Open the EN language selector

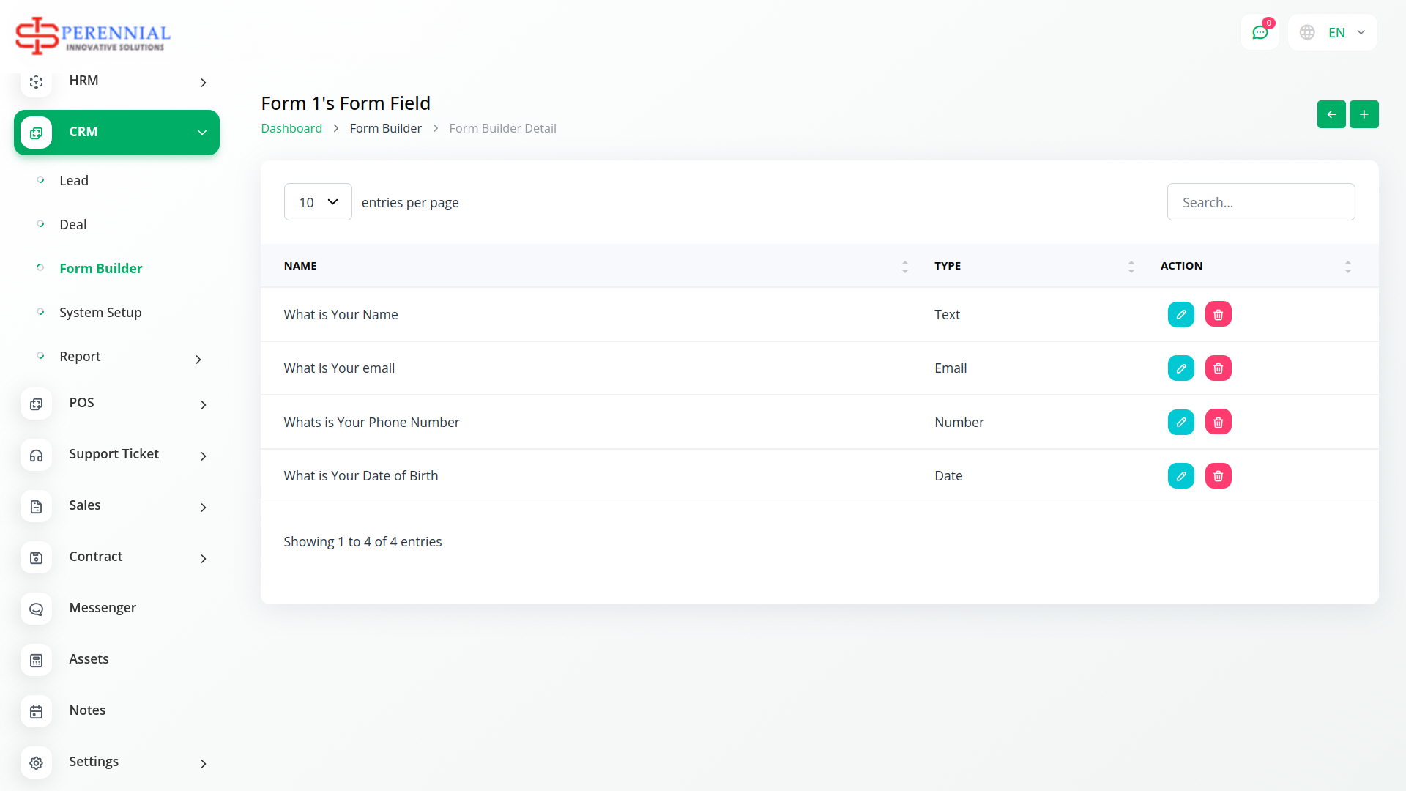(x=1333, y=32)
